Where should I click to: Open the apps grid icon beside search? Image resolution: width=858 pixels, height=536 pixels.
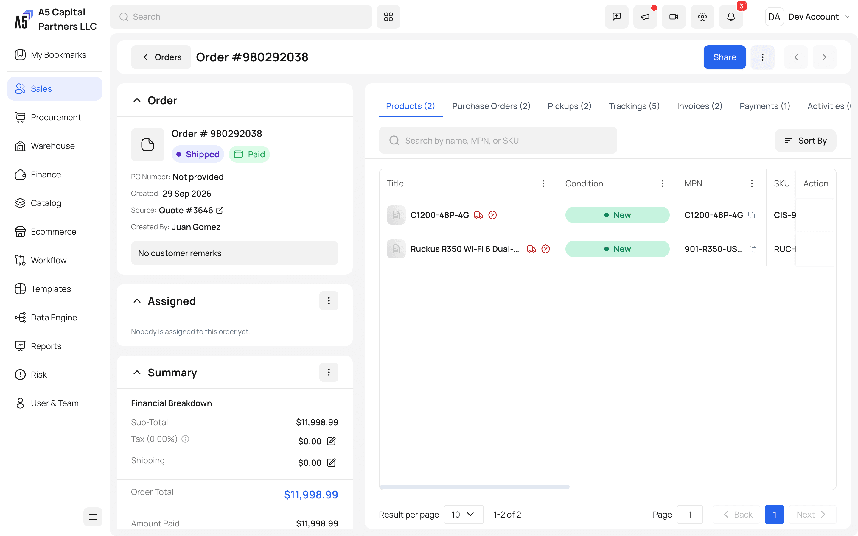pyautogui.click(x=388, y=17)
